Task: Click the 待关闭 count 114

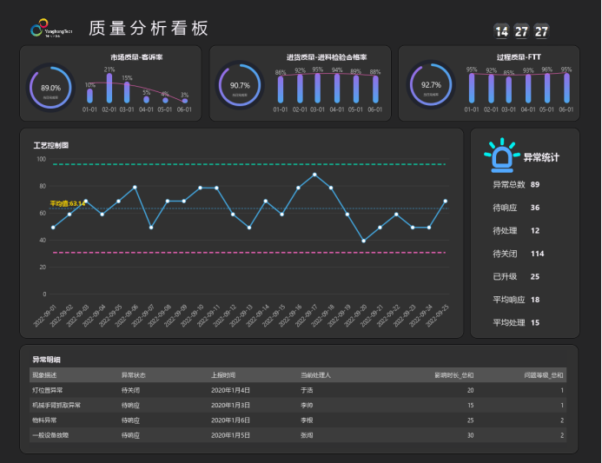Action: 537,254
